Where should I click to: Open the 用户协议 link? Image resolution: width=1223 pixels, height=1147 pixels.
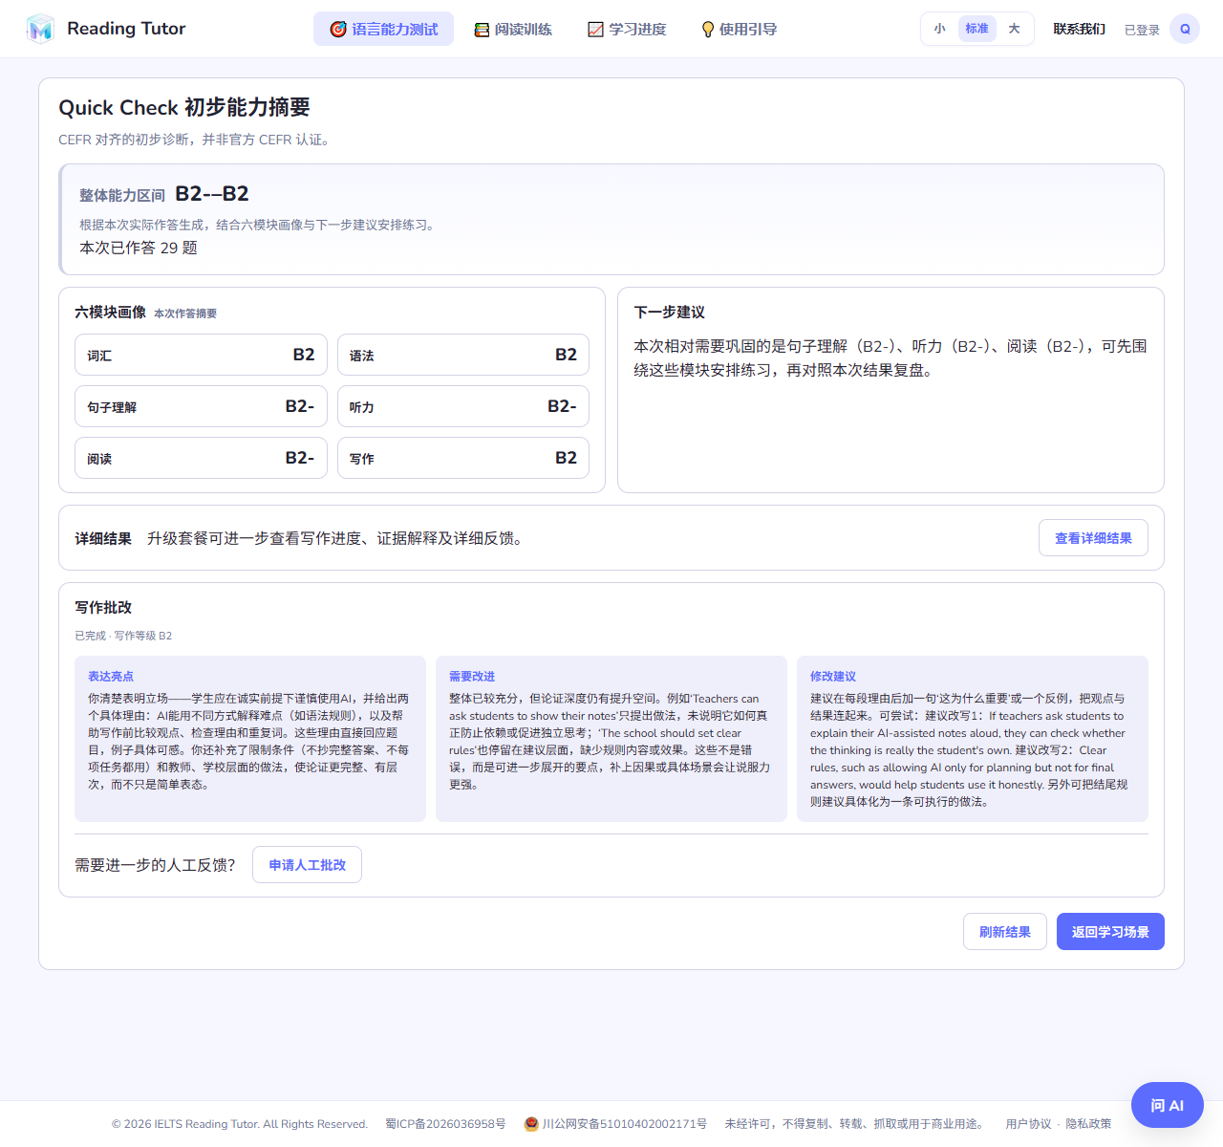click(x=1028, y=1124)
